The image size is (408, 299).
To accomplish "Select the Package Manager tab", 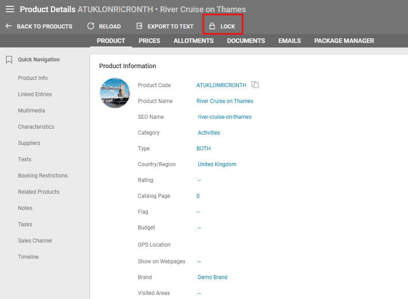I will [344, 41].
